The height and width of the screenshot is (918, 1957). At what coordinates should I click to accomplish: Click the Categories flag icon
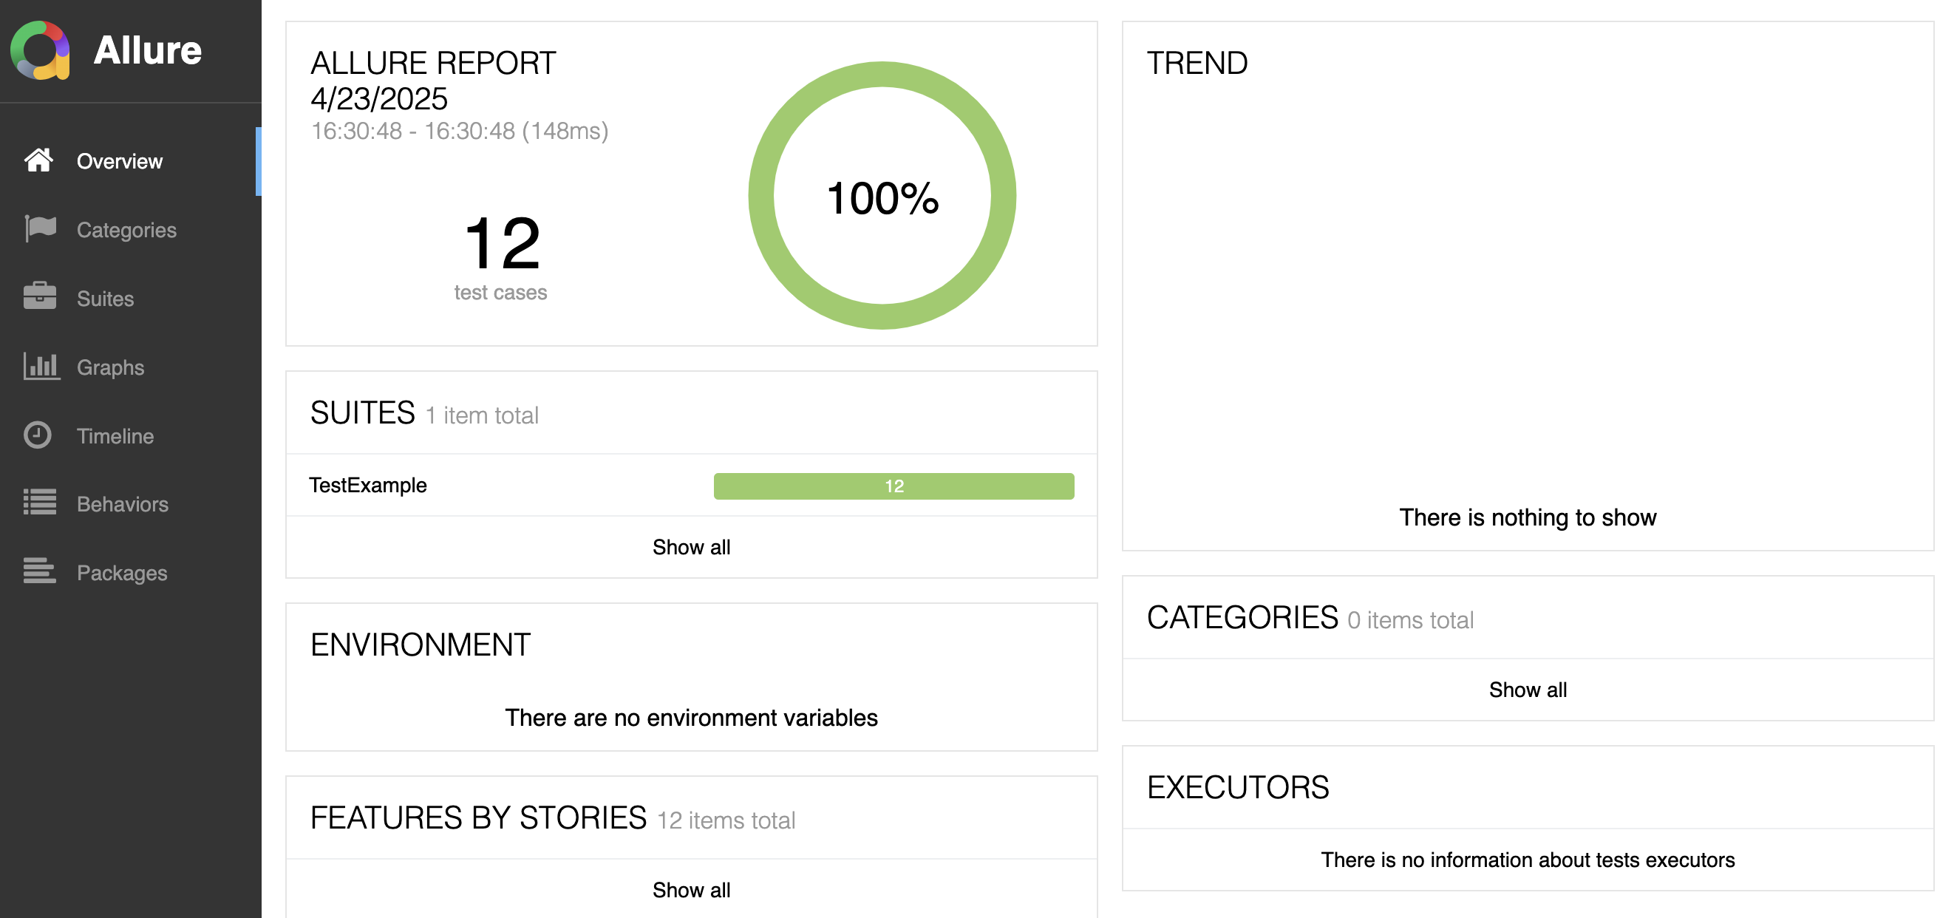[40, 228]
